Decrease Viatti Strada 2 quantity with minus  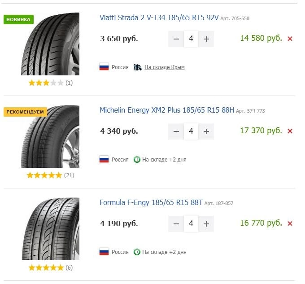point(176,39)
